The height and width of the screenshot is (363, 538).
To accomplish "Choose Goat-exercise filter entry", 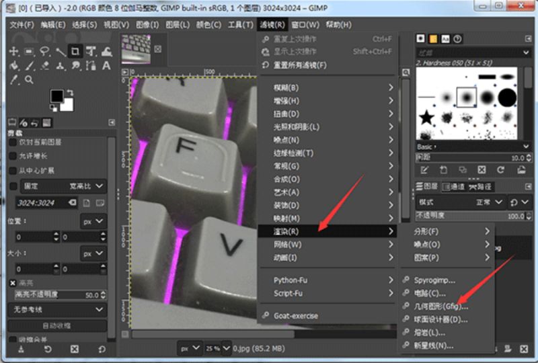I will (x=327, y=316).
